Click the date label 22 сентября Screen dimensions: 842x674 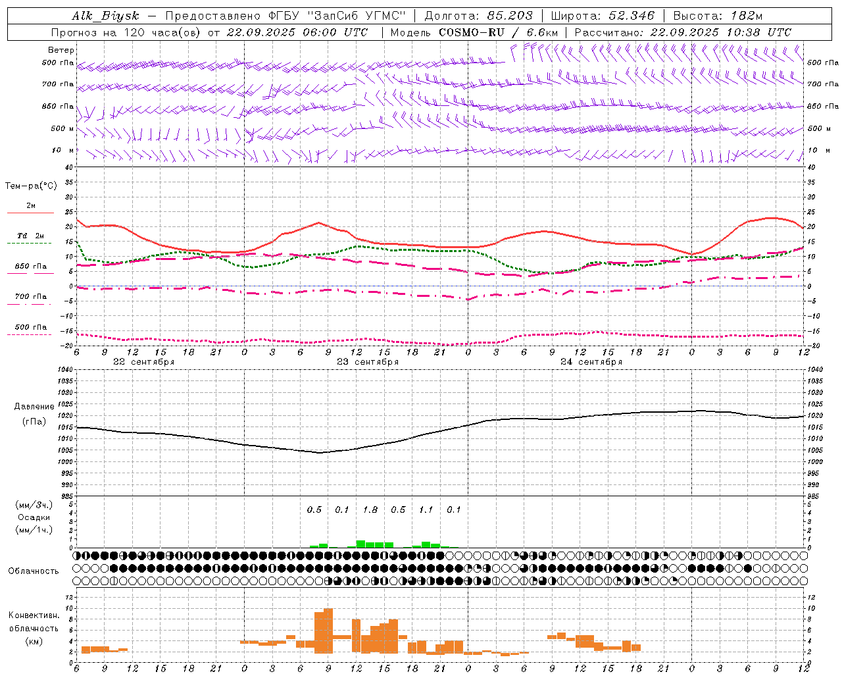(143, 362)
